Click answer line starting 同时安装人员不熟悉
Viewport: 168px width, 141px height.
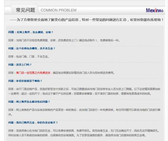[77, 135]
